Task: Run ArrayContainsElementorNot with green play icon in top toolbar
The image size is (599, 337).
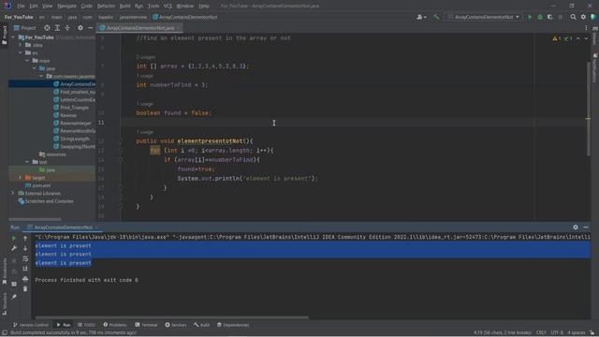Action: (x=530, y=17)
